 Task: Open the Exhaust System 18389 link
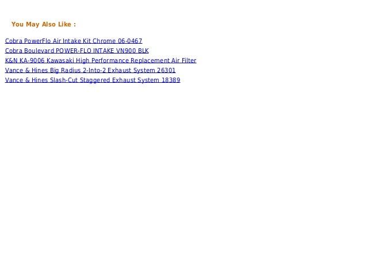click(93, 81)
